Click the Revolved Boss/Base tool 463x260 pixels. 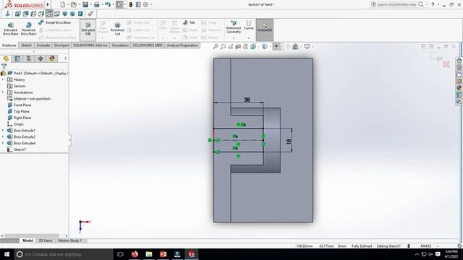coord(28,29)
